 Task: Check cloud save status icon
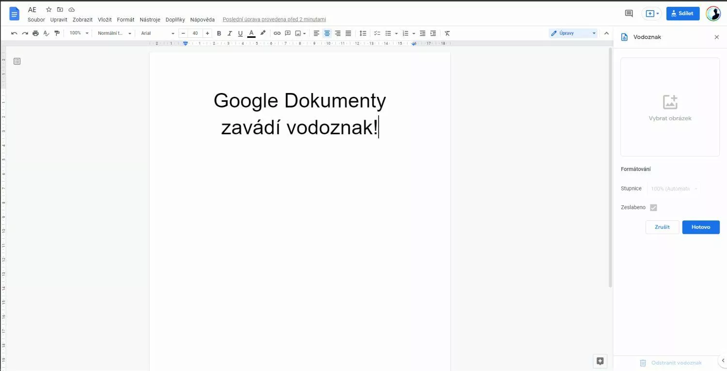72,10
